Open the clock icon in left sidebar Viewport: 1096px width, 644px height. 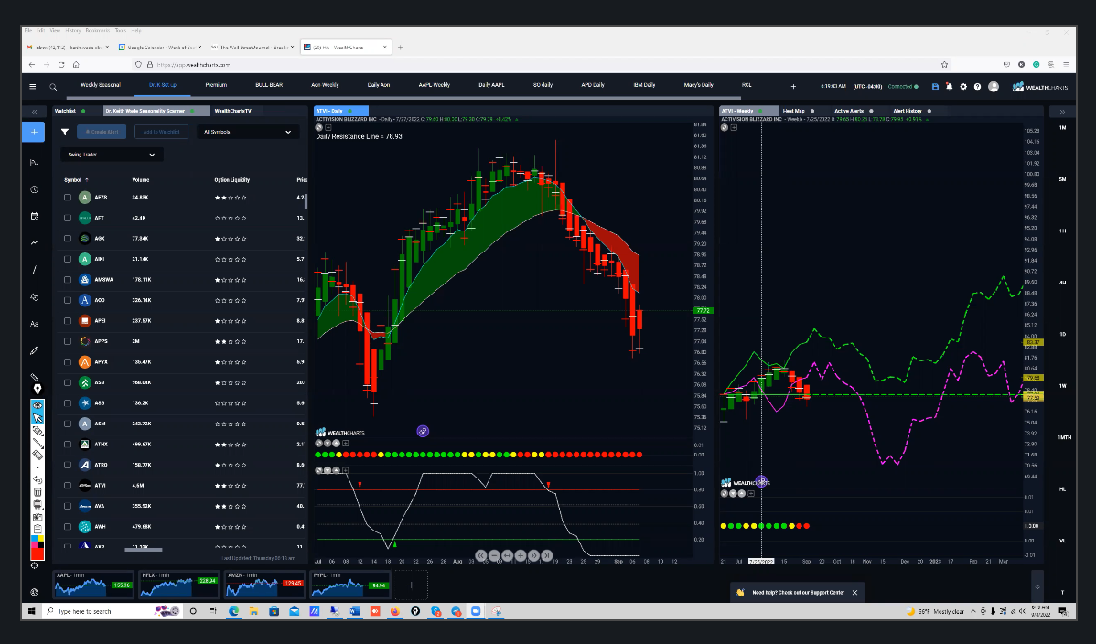[34, 189]
